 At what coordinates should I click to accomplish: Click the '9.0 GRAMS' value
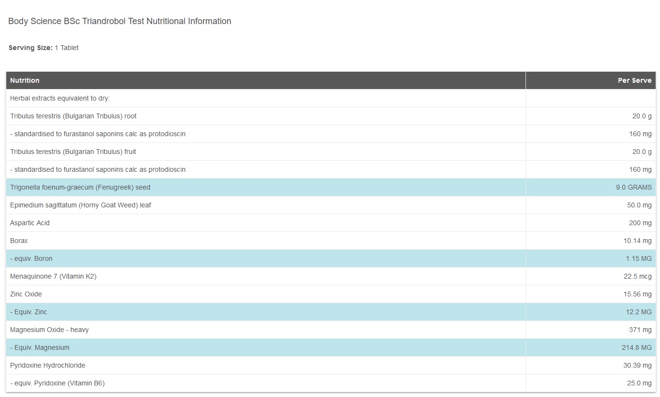click(x=633, y=187)
